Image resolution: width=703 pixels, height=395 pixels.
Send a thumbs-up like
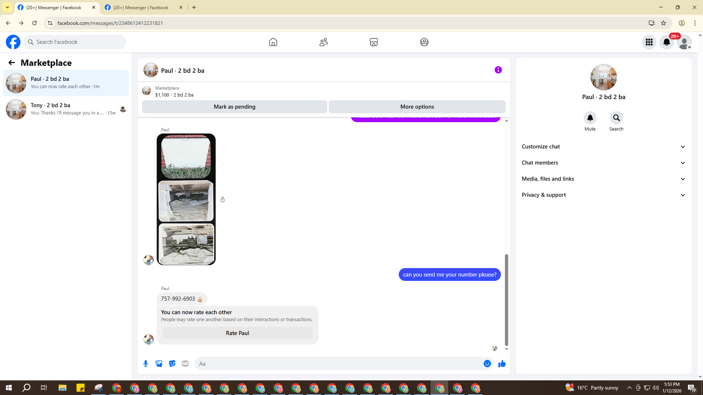tap(502, 364)
